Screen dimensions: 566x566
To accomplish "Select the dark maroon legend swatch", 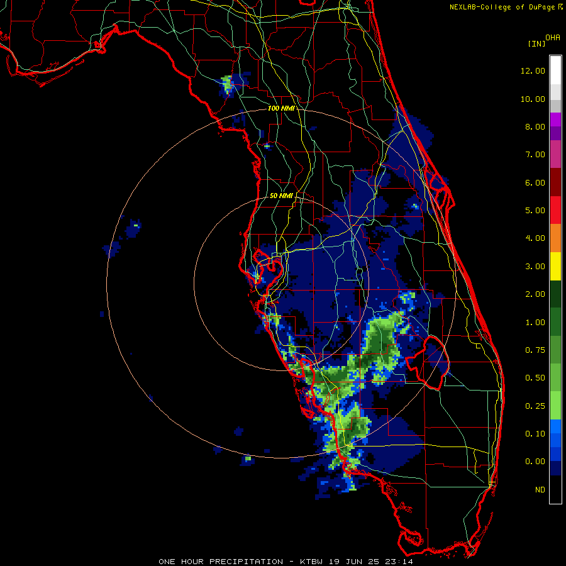I will (555, 182).
